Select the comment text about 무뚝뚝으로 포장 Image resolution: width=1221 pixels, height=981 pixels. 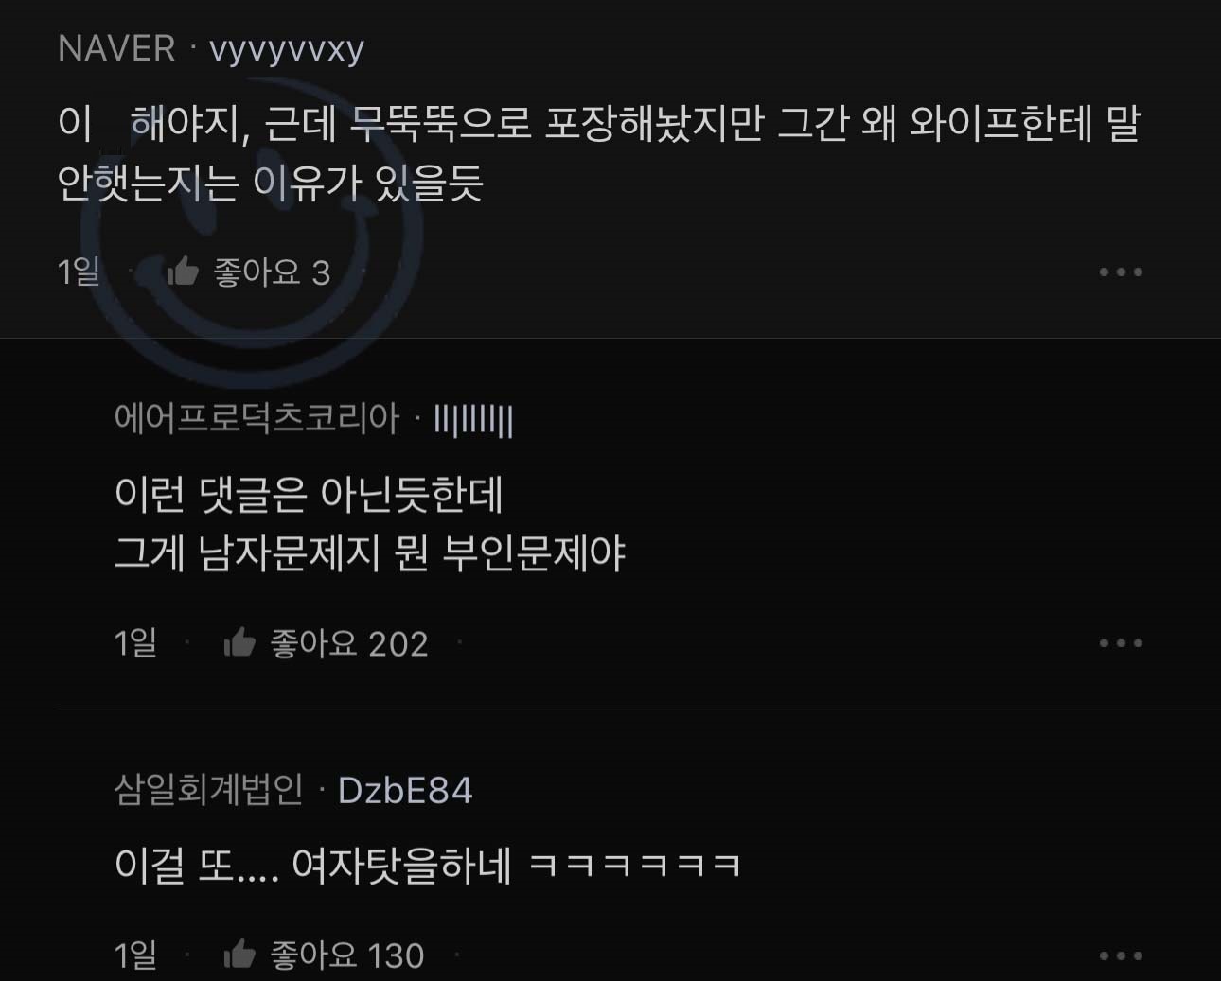click(599, 153)
